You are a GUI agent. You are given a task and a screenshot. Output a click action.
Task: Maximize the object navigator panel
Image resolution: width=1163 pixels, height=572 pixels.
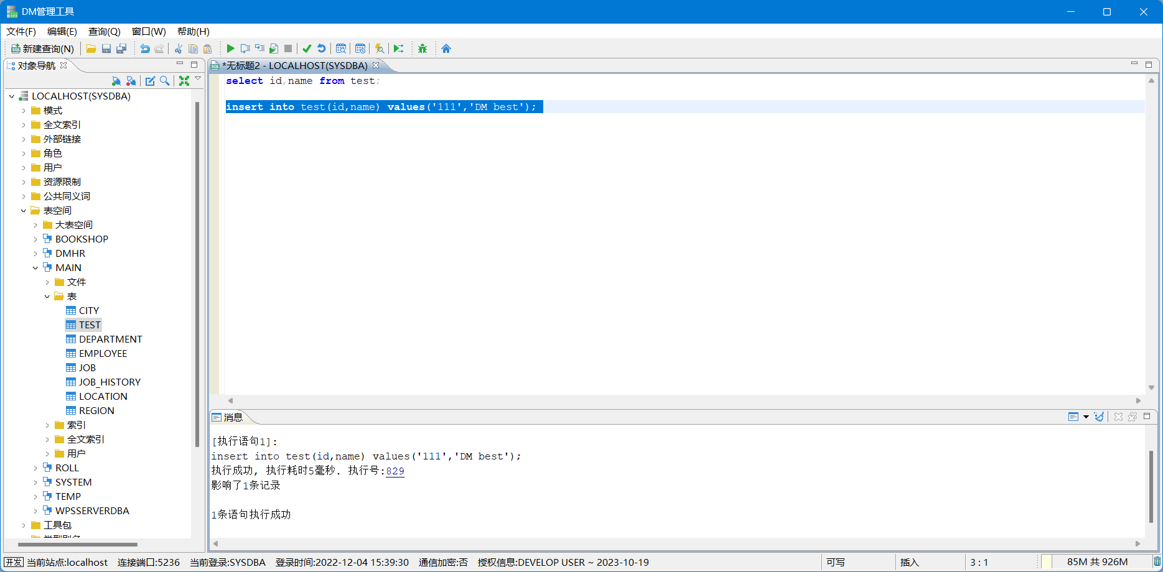pyautogui.click(x=194, y=65)
